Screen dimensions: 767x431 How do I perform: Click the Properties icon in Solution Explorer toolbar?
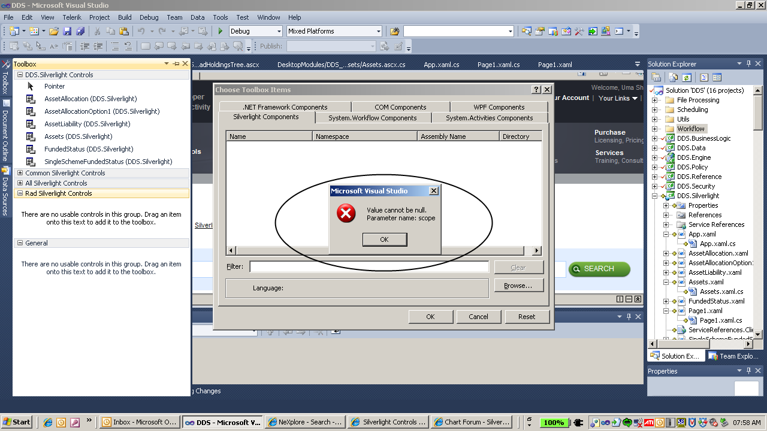(x=656, y=77)
